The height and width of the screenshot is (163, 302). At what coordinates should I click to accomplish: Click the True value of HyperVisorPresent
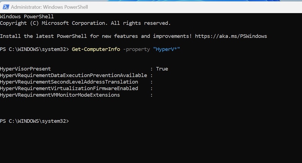coord(162,69)
